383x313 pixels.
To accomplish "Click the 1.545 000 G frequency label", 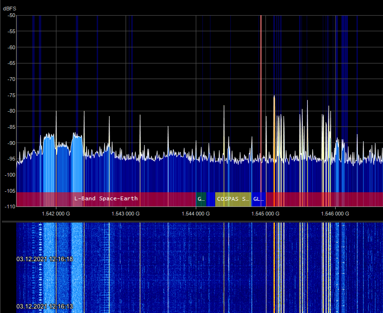I will click(265, 214).
